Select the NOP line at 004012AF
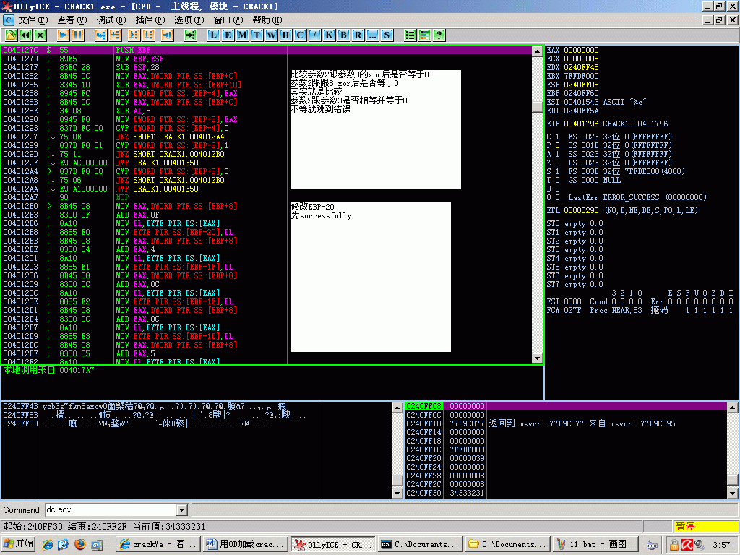This screenshot has width=740, height=555. [267, 197]
